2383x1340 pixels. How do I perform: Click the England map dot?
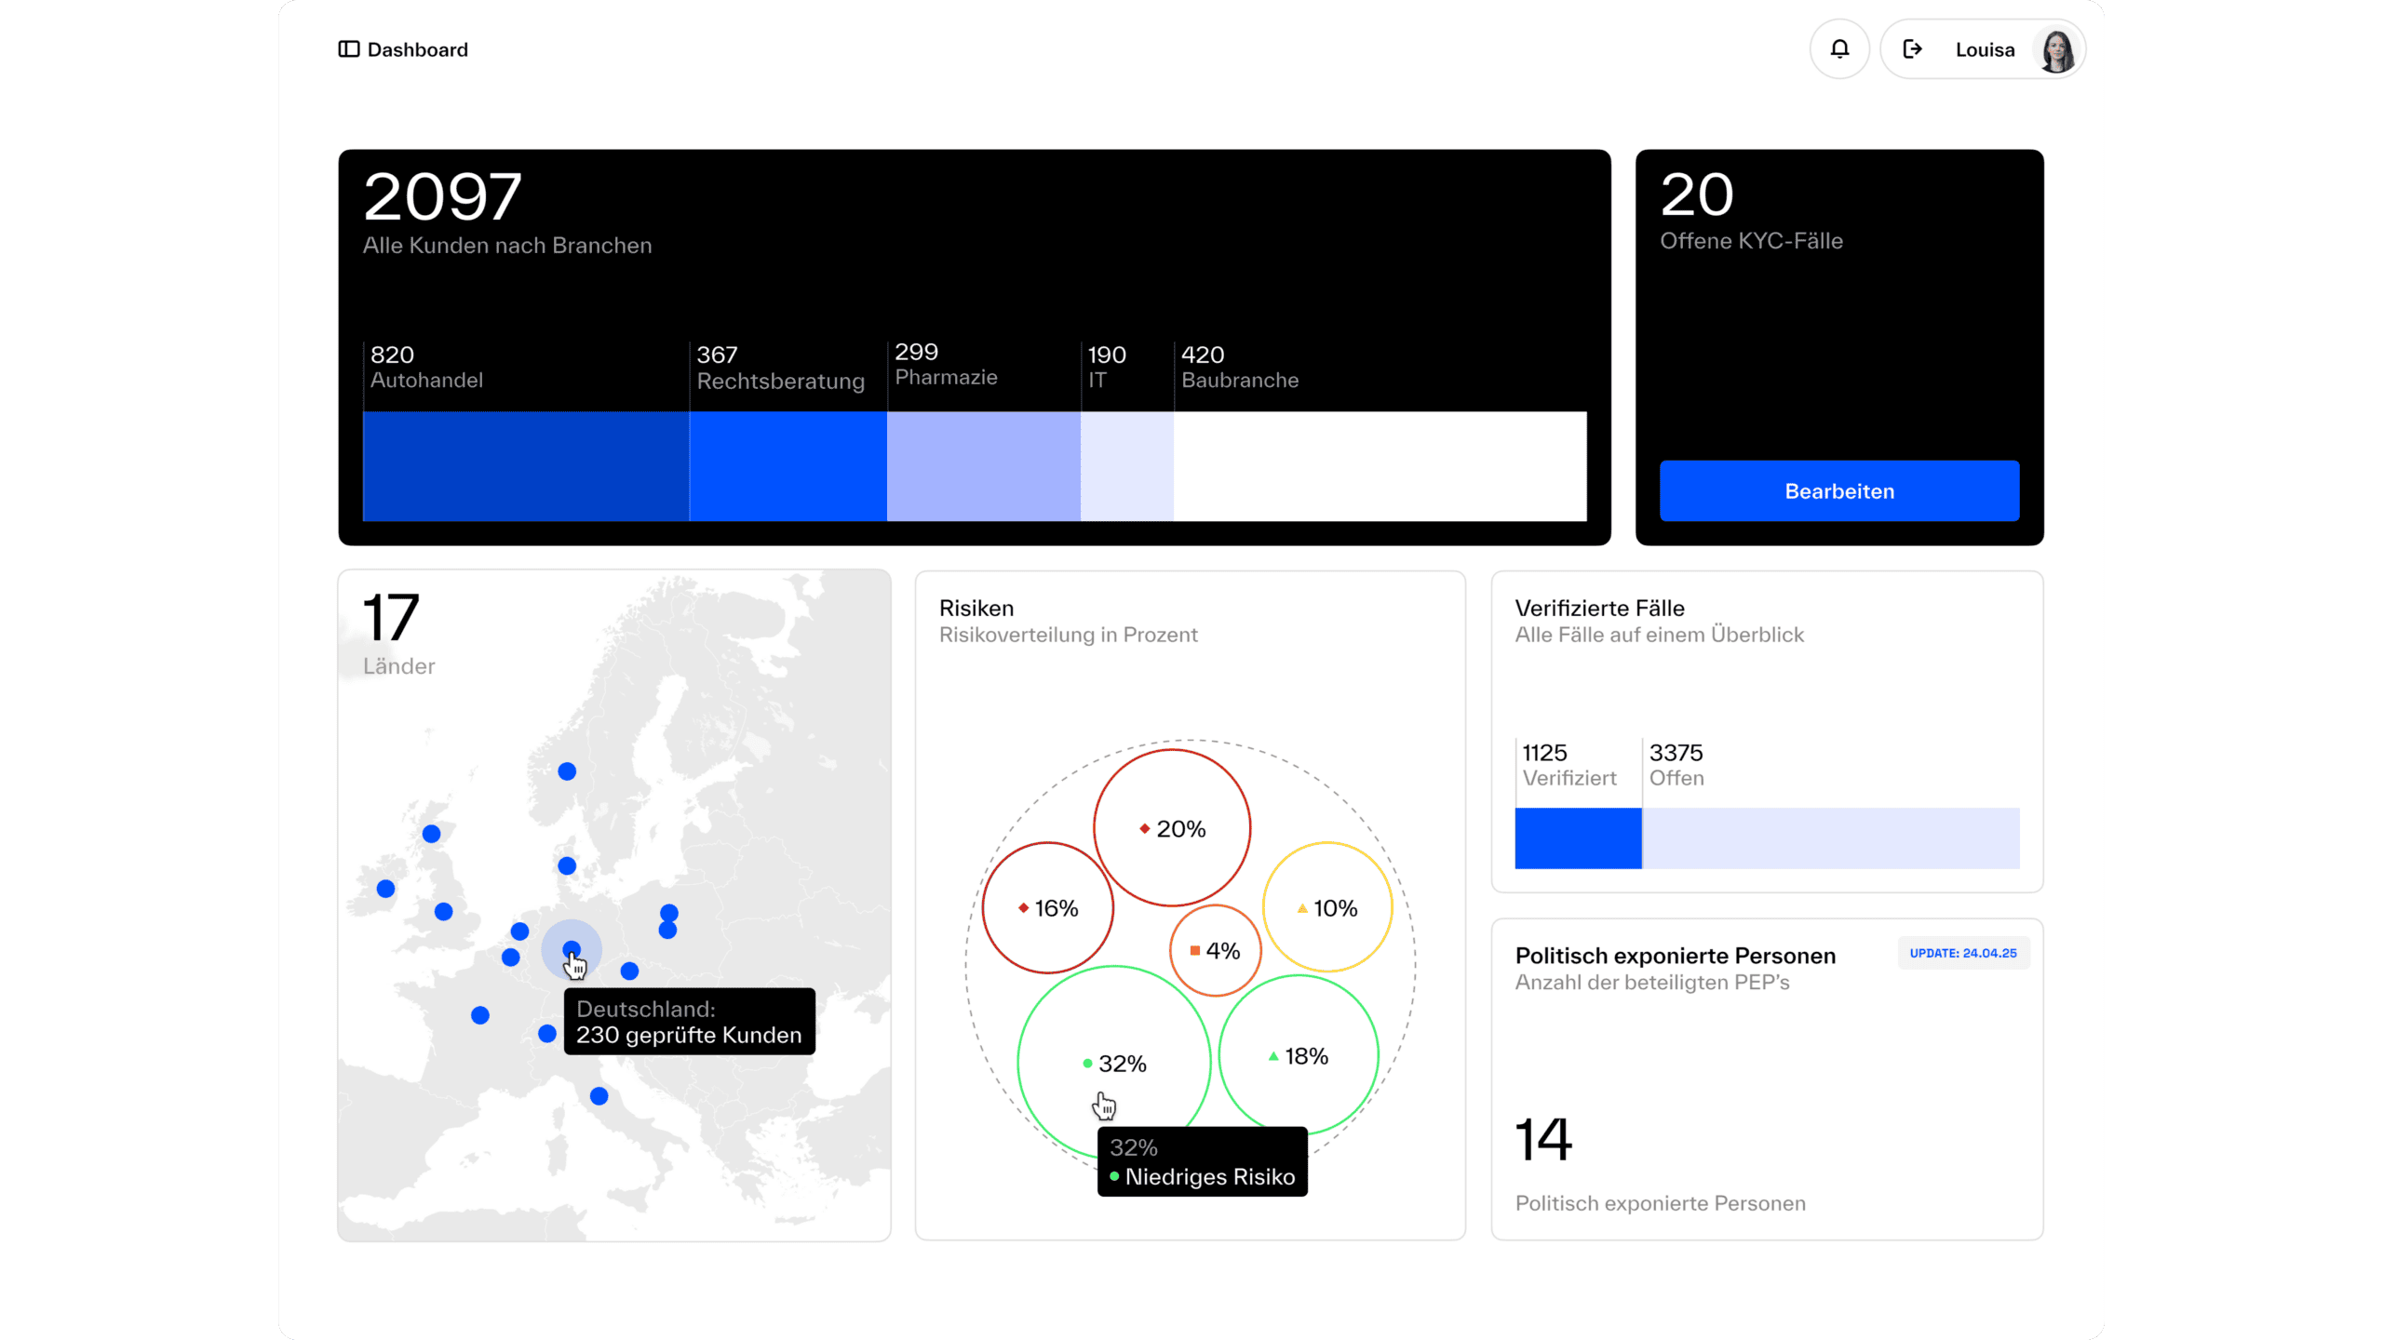coord(444,911)
